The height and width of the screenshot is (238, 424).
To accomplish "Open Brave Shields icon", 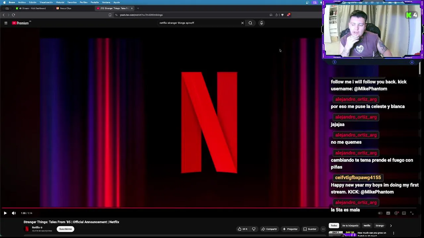I will tap(282, 15).
